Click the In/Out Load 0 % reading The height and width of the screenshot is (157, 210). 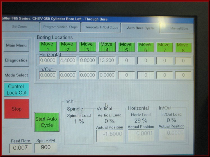click(172, 120)
